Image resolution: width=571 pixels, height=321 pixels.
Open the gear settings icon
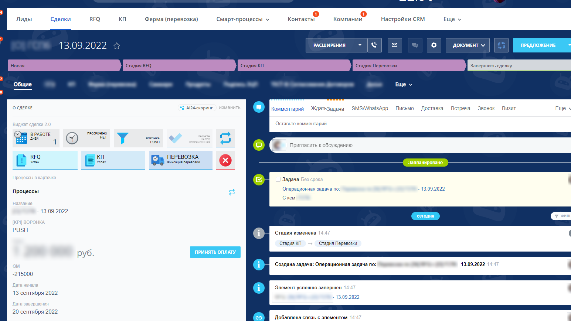(x=434, y=45)
